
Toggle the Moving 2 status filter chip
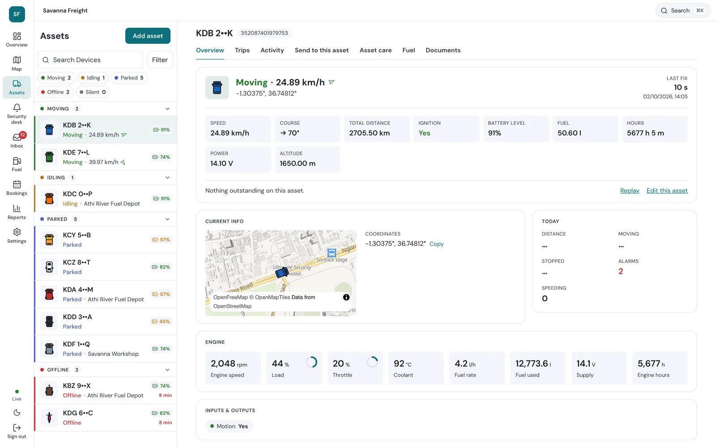(x=56, y=78)
